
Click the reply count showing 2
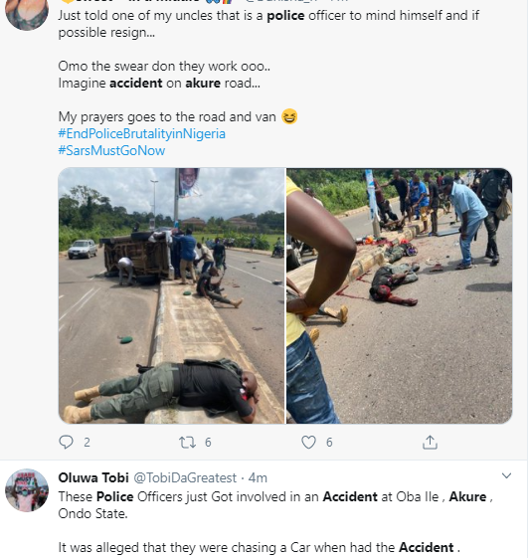click(87, 443)
